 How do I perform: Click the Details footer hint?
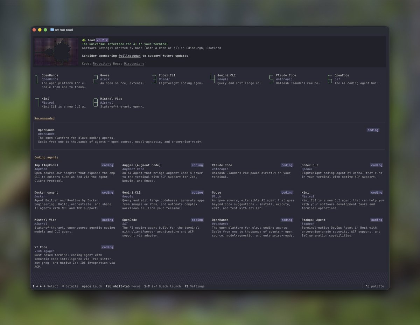coord(70,286)
